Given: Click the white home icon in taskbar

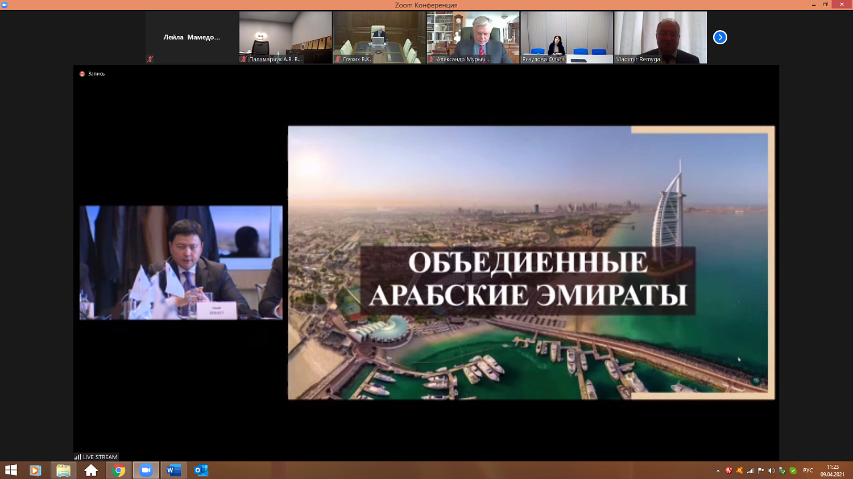Looking at the screenshot, I should (x=91, y=470).
